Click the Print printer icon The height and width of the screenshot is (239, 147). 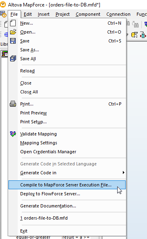13,104
